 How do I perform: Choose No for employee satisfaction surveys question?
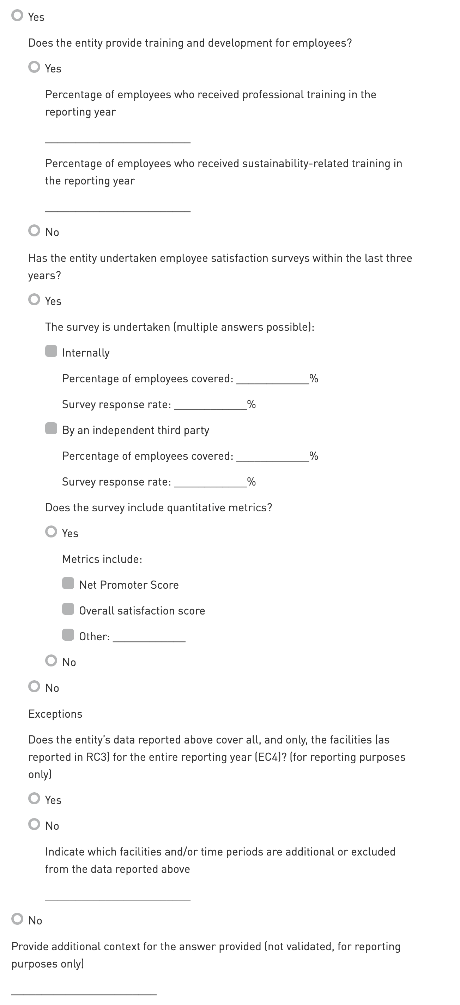[x=34, y=686]
